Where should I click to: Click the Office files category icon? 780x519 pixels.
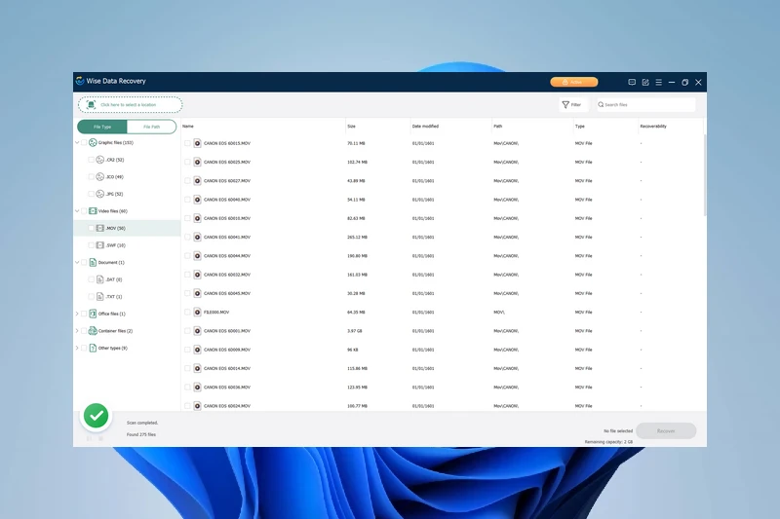coord(93,314)
